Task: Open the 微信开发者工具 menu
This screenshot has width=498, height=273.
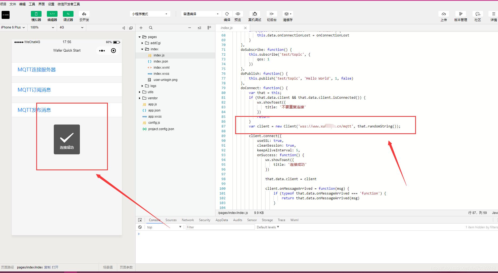Action: click(x=69, y=4)
